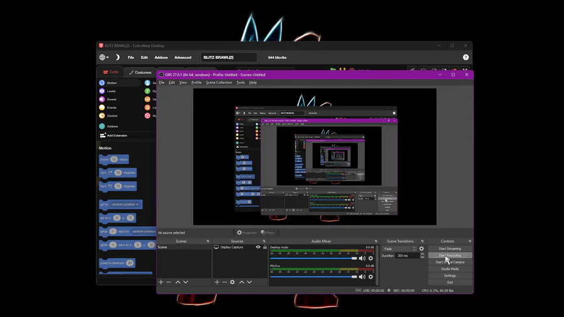564x317 pixels.
Task: Move source down with arrow icon
Action: point(249,282)
